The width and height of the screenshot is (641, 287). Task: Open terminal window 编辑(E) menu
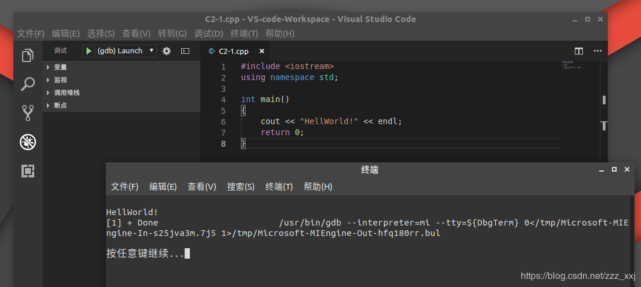click(163, 187)
